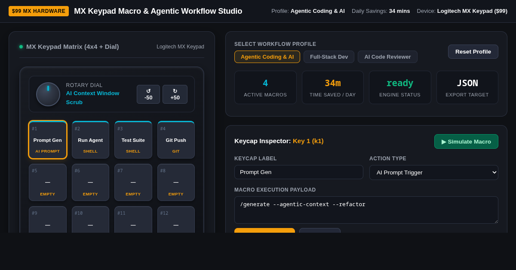Edit the Keycap Label input field
The width and height of the screenshot is (516, 270).
pos(299,172)
